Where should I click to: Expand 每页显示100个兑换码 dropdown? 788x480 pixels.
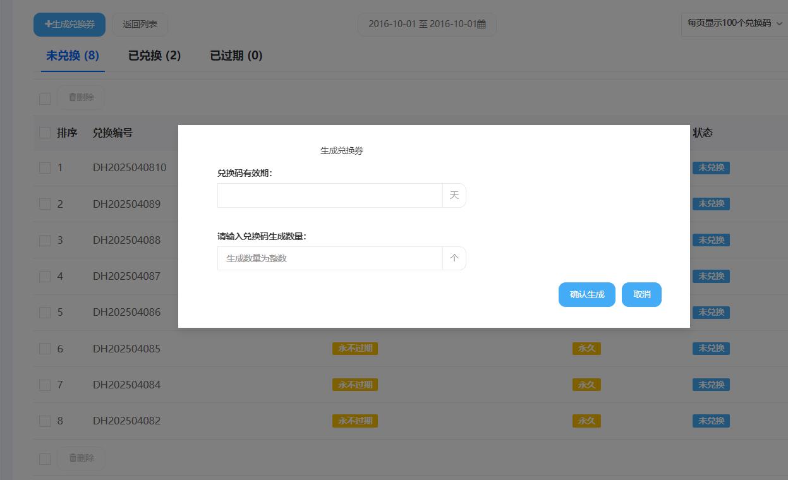pyautogui.click(x=734, y=23)
